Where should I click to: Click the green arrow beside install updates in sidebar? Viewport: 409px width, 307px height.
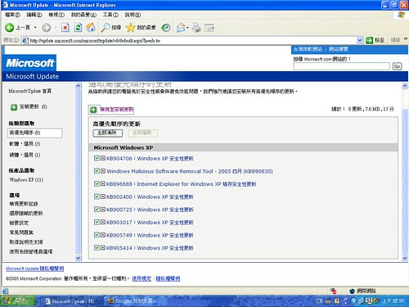(x=14, y=107)
